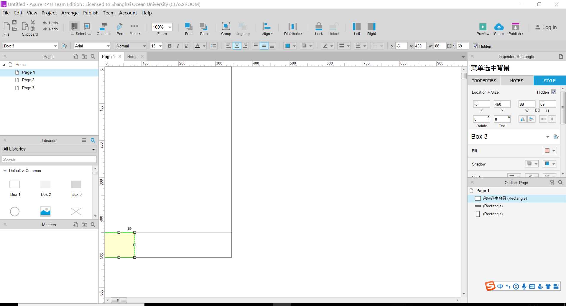
Task: Switch to the Home canvas tab
Action: 132,57
